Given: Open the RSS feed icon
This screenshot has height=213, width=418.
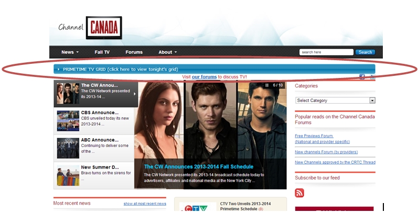Looking at the screenshot, I should 299,193.
